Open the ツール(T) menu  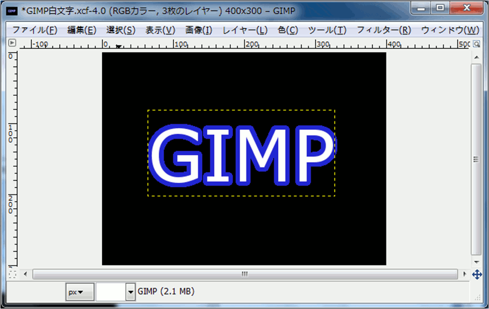(x=327, y=30)
